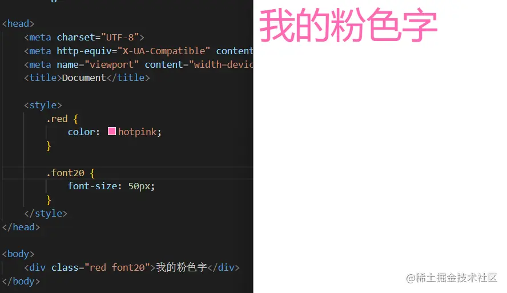Click the UTF-8 charset value
This screenshot has height=293, width=507.
point(120,38)
